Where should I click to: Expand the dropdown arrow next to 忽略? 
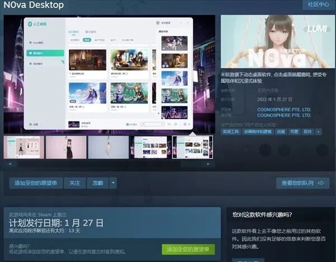click(x=113, y=183)
